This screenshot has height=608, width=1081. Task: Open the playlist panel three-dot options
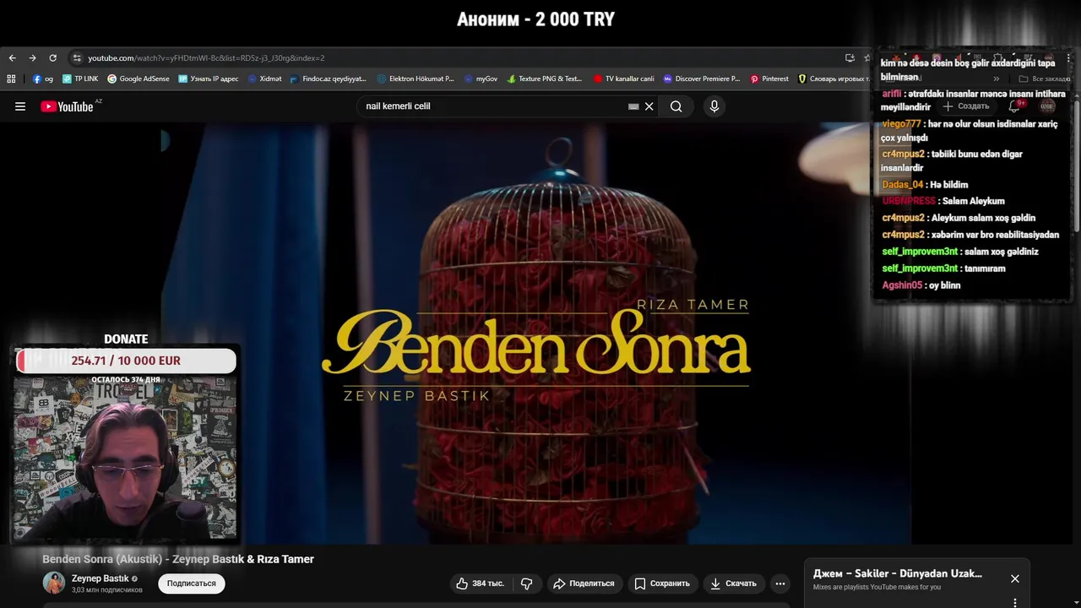pyautogui.click(x=1015, y=602)
